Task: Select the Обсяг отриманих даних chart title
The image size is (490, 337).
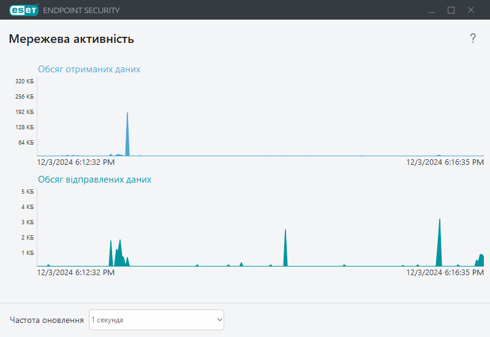Action: tap(89, 69)
